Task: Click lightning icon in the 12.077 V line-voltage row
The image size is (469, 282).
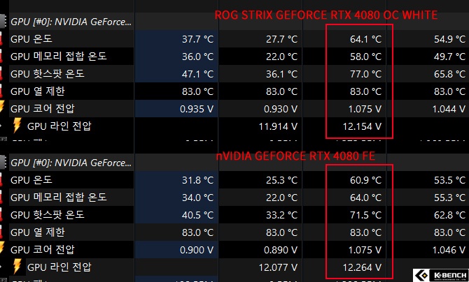Action: click(x=17, y=267)
